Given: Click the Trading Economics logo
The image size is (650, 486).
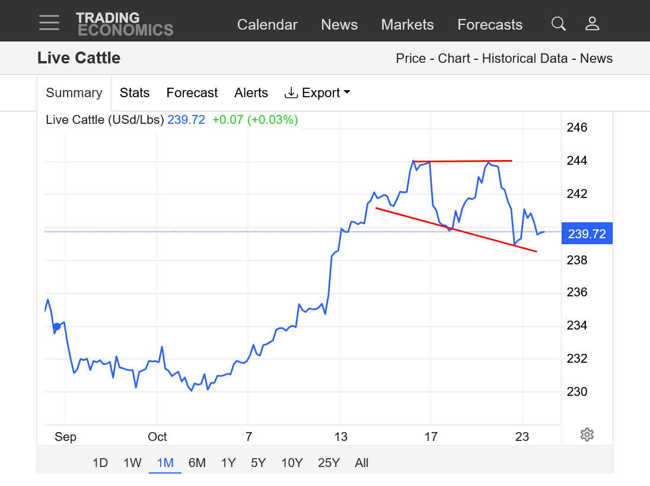Looking at the screenshot, I should 125,24.
